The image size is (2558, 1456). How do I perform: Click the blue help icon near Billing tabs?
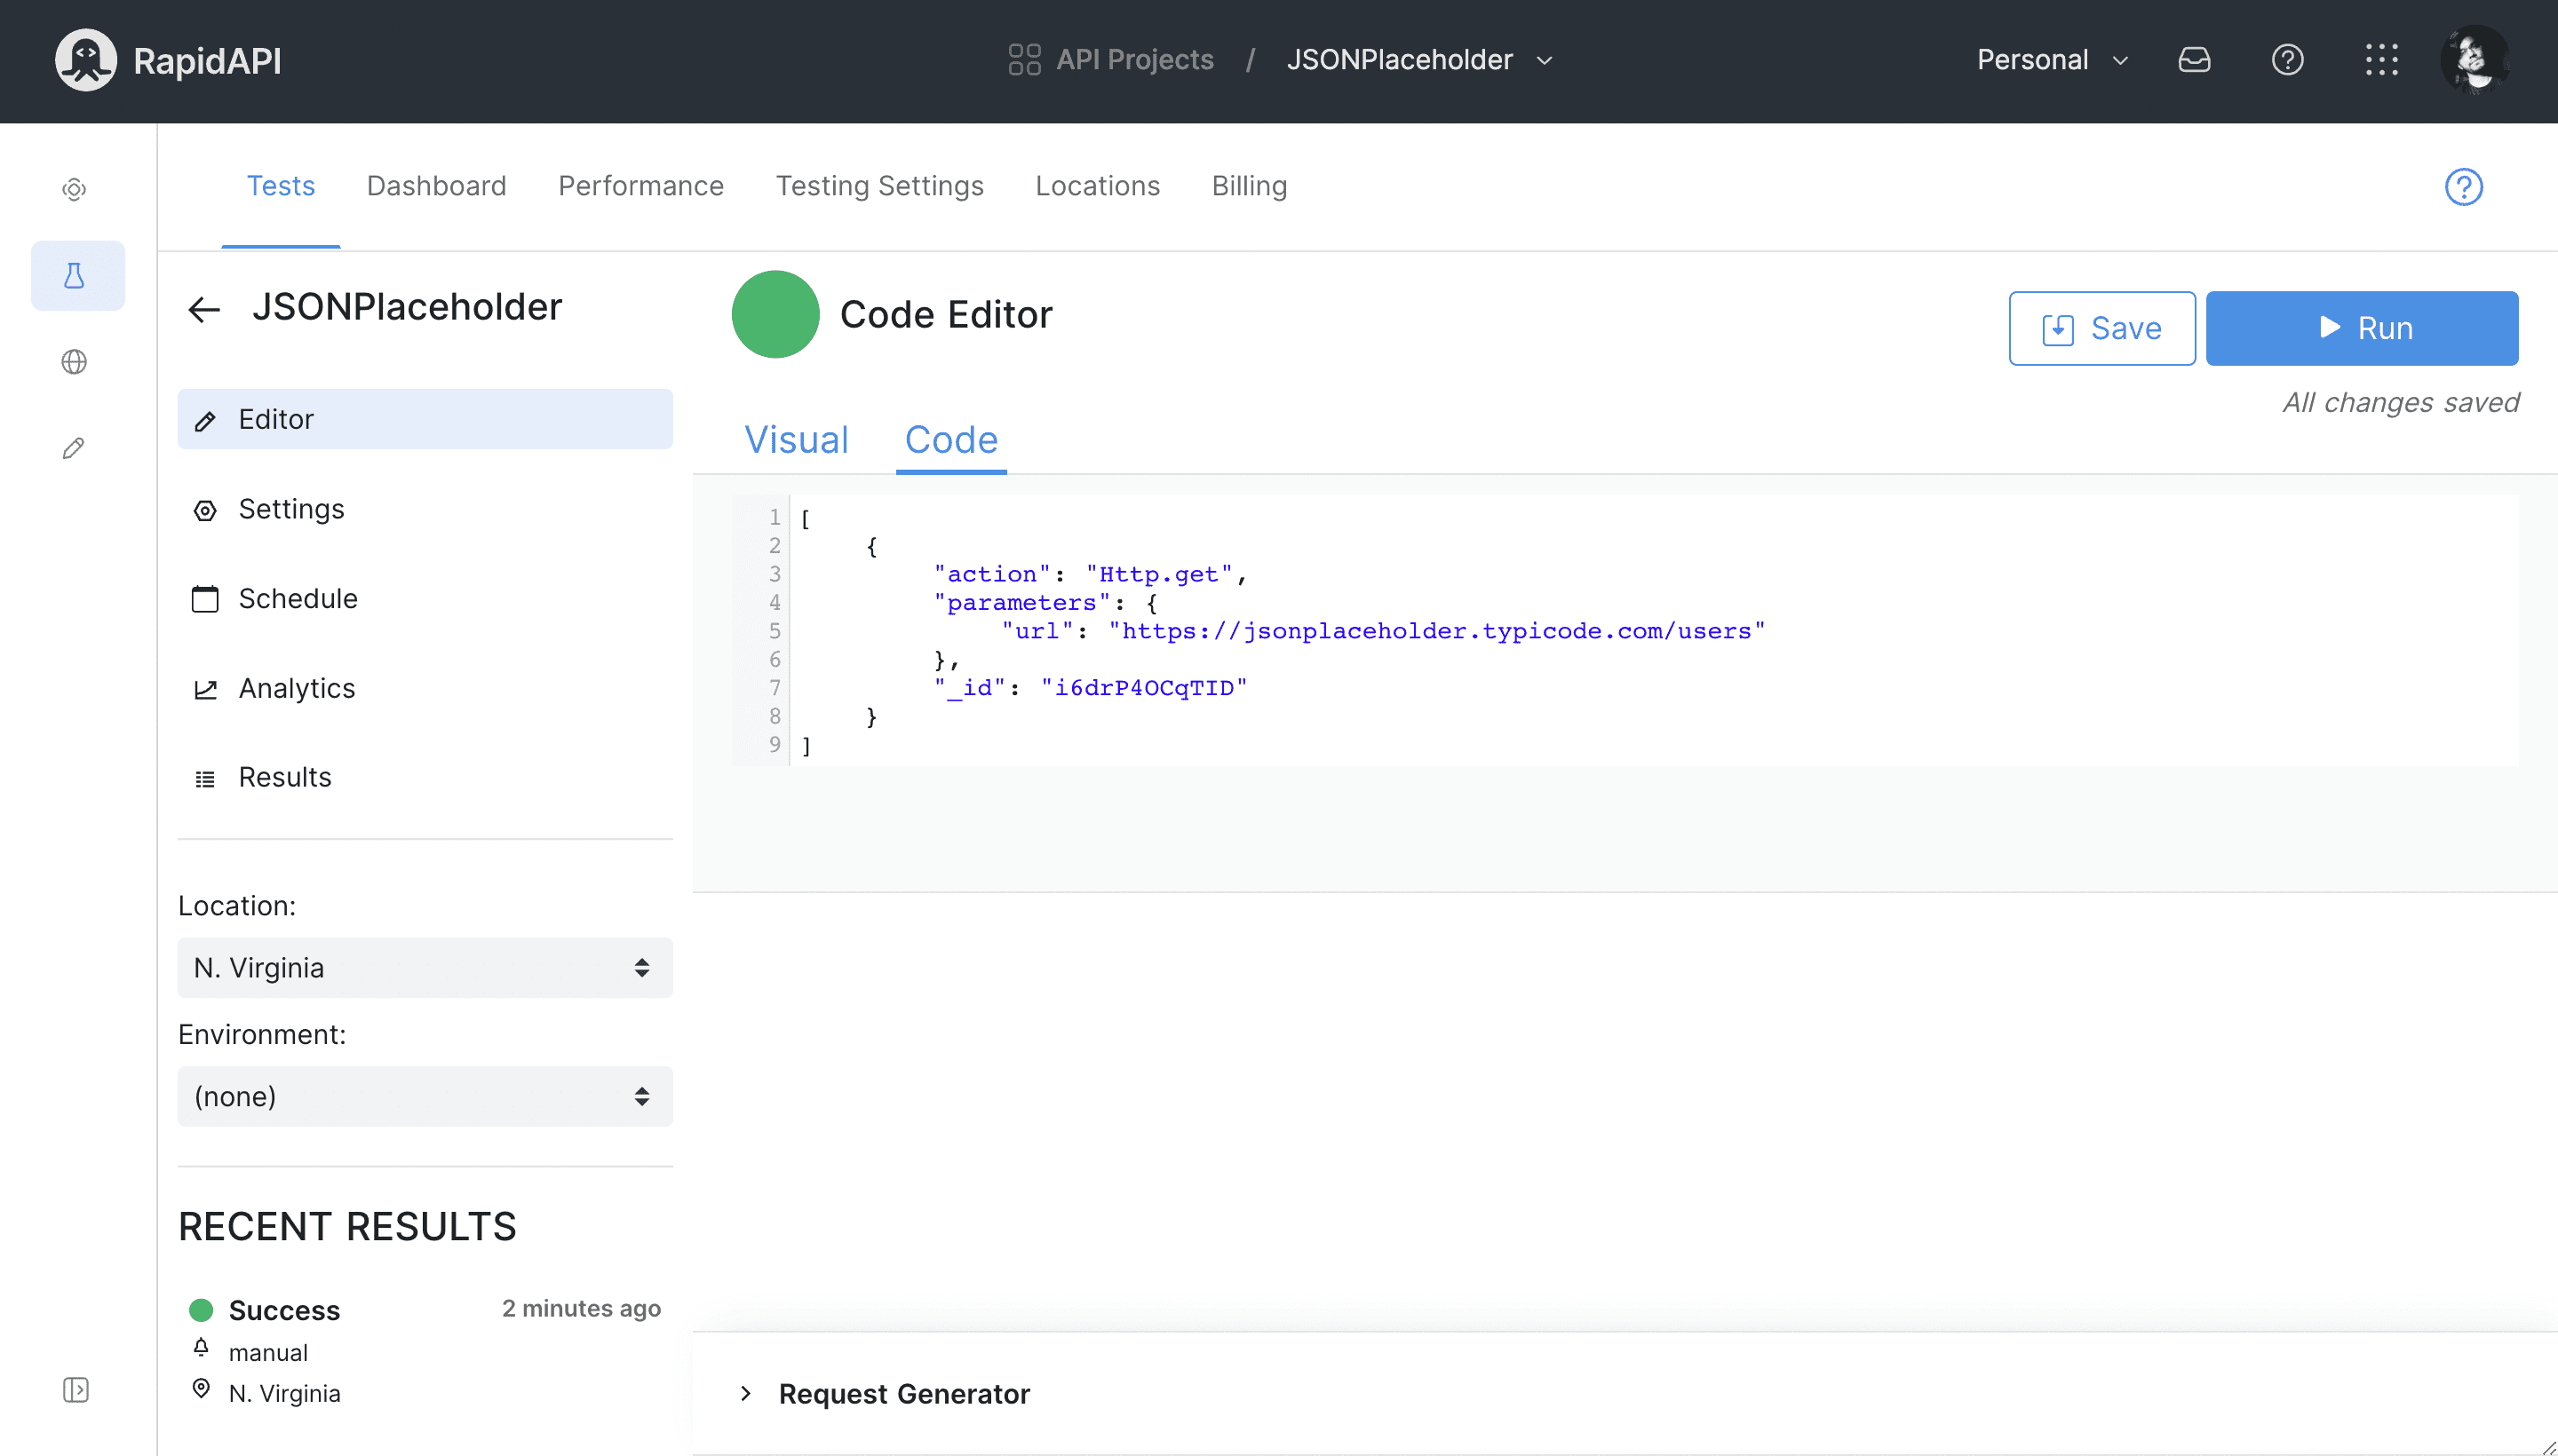(x=2463, y=187)
